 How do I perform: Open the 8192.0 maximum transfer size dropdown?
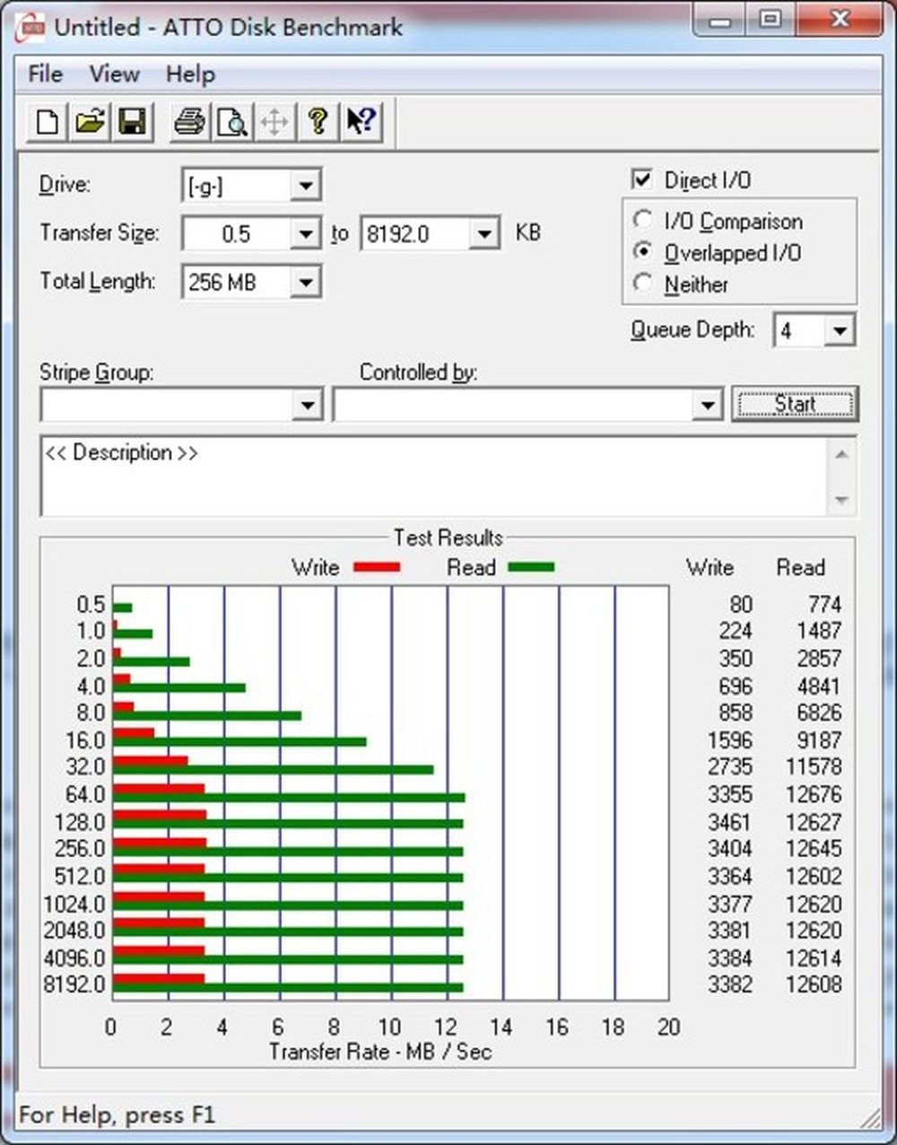click(x=484, y=234)
